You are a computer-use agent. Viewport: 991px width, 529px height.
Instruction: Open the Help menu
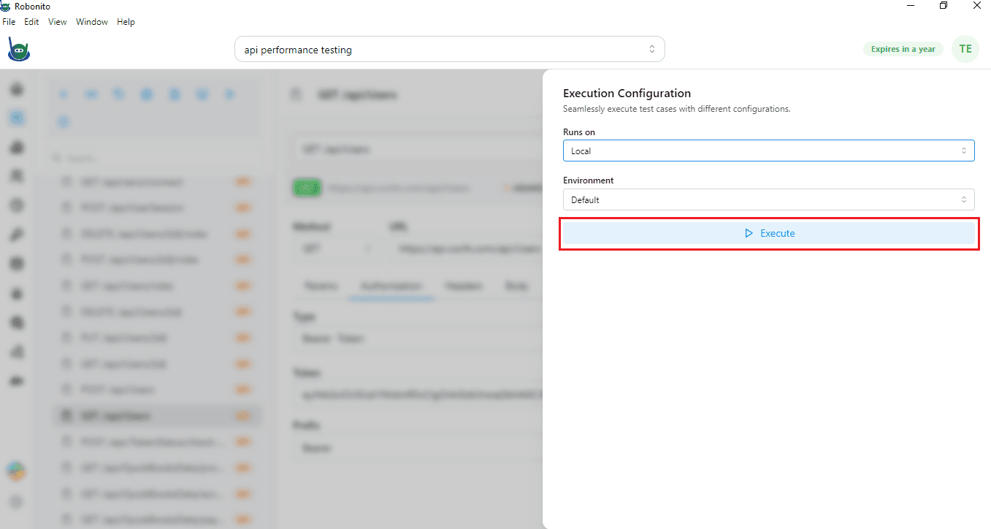[x=126, y=22]
